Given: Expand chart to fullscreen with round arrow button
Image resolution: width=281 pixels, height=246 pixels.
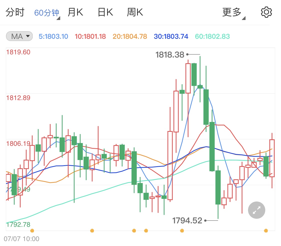Looking at the screenshot, I should 257,210.
